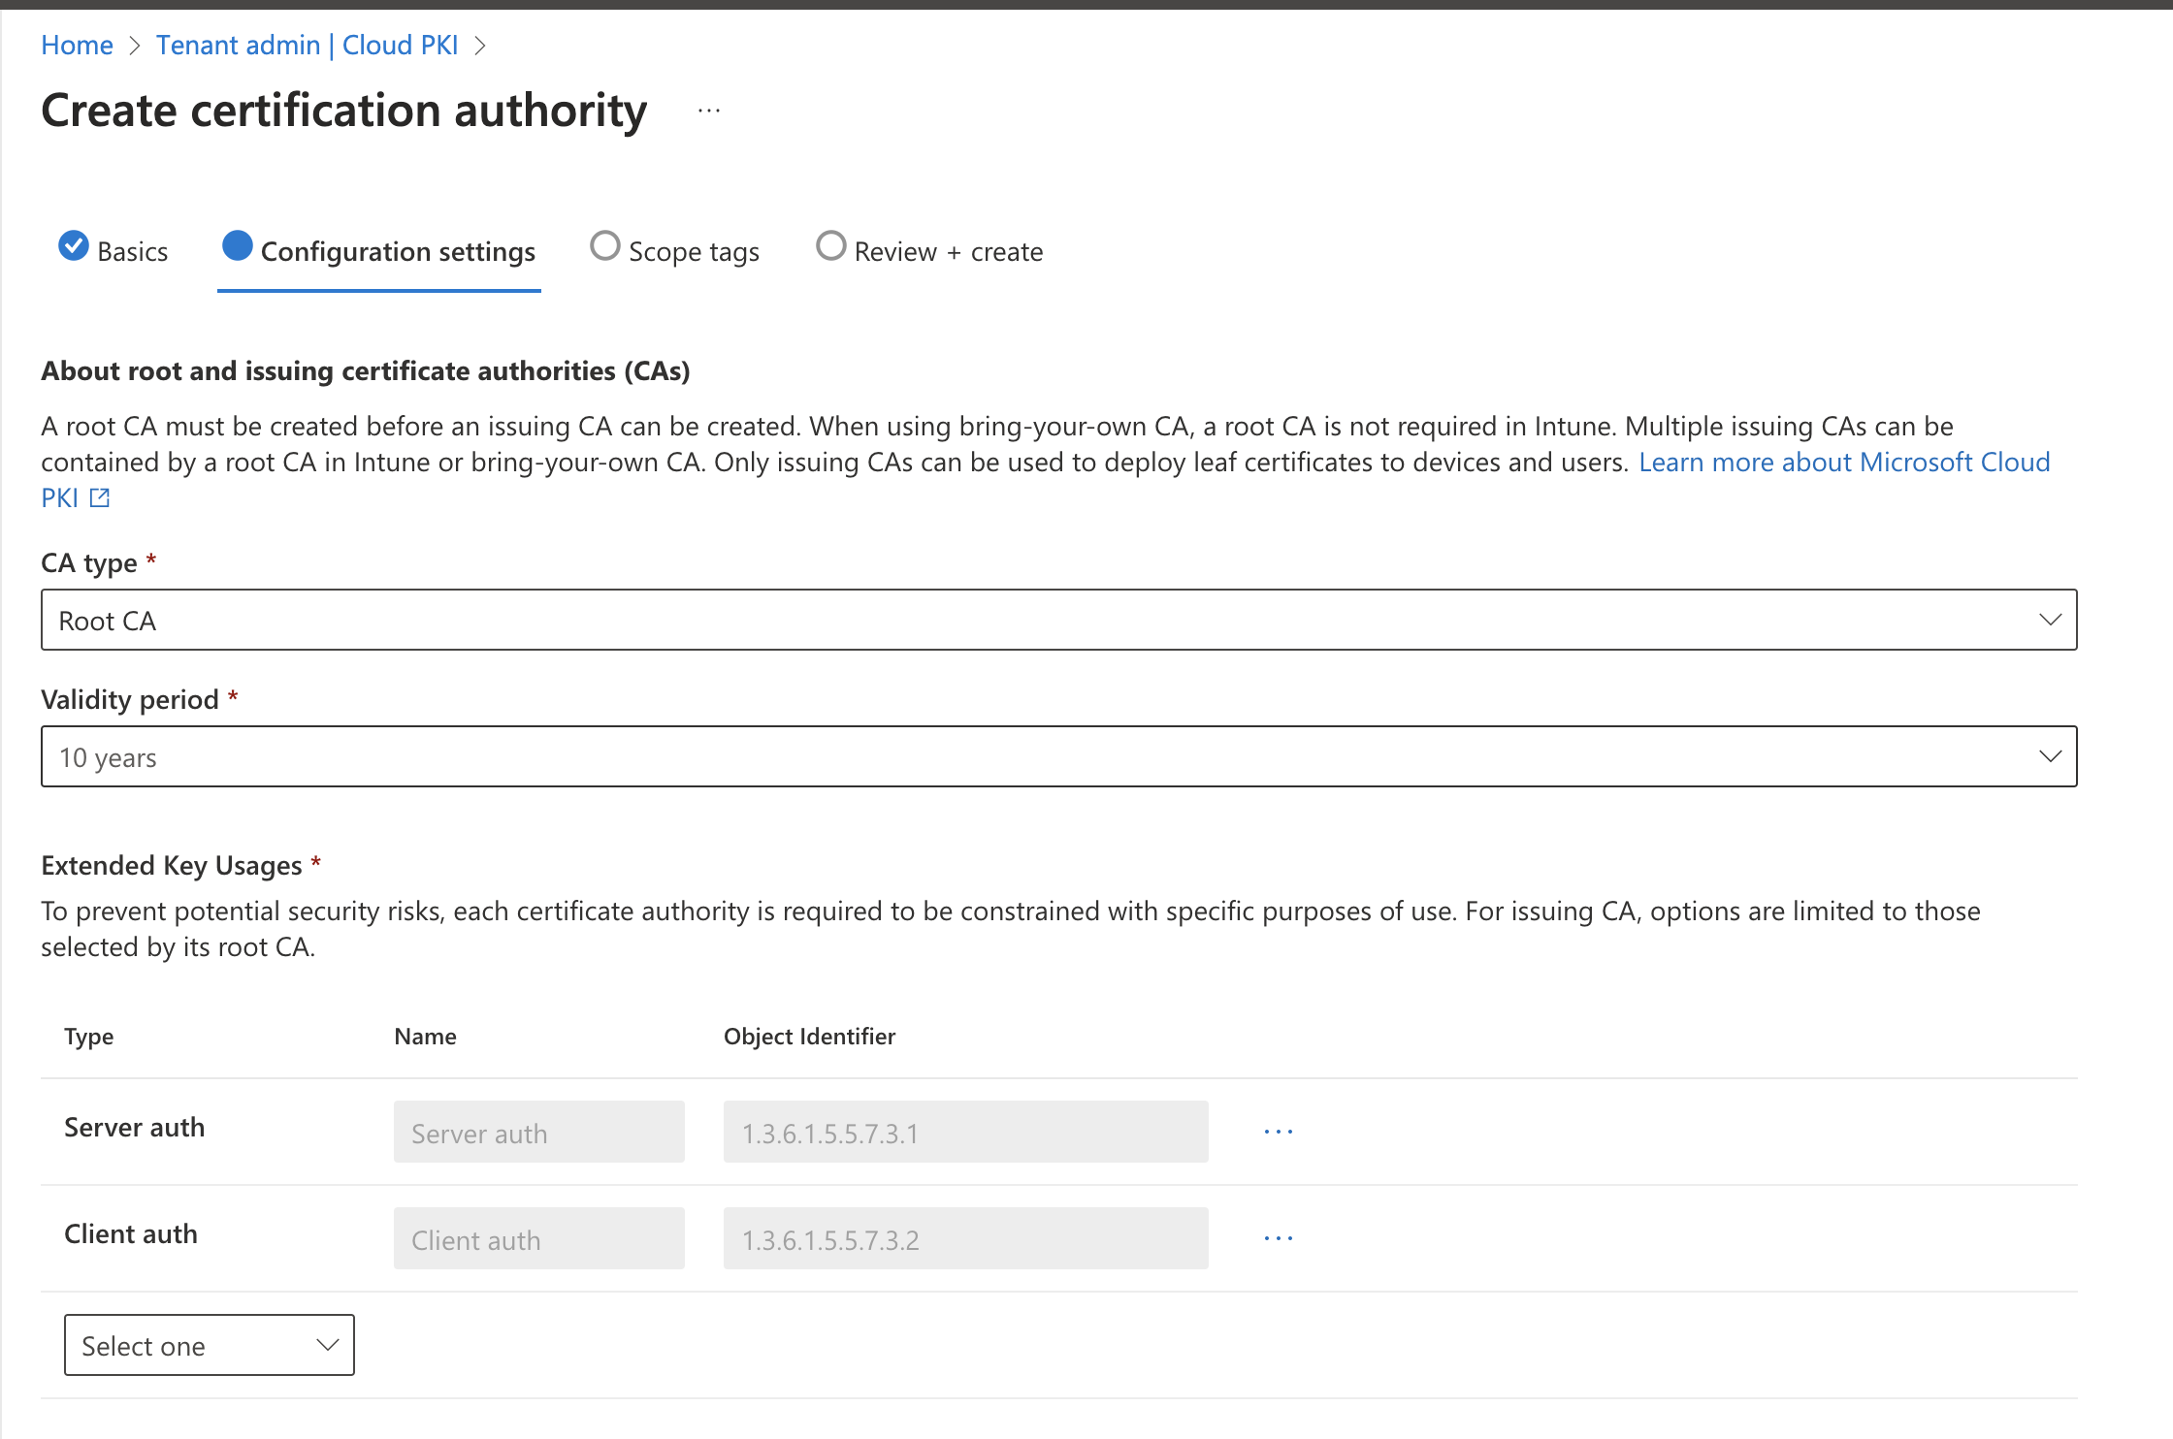The image size is (2173, 1439).
Task: Open Learn more about Microsoft Cloud PKI link
Action: tap(1844, 462)
